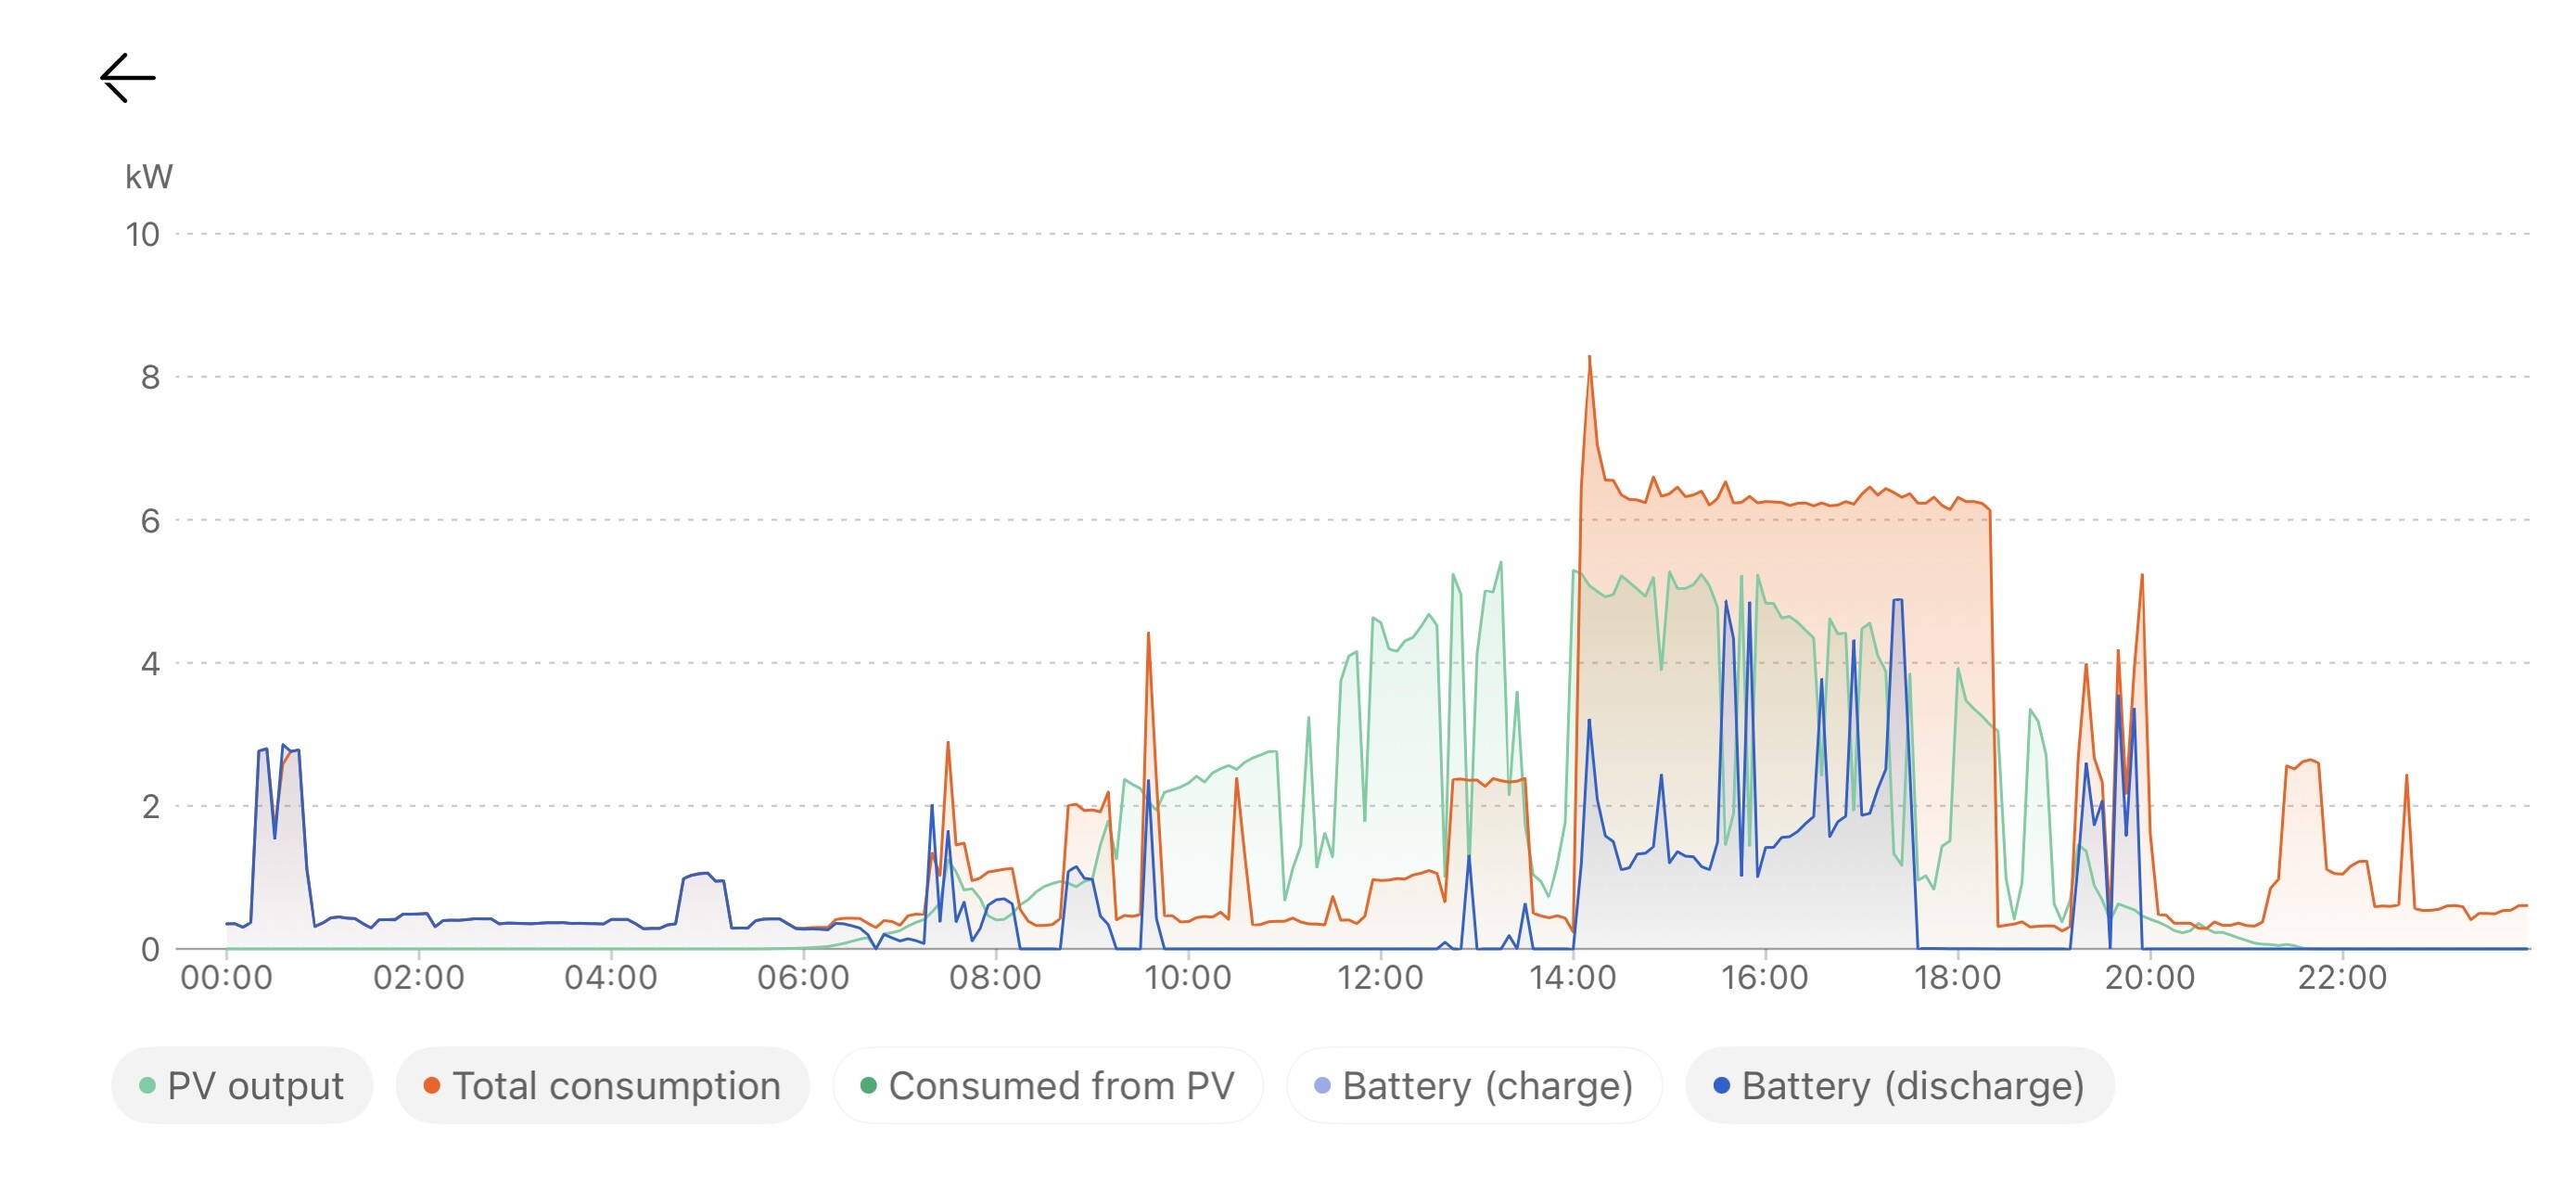Click the blue Battery discharge dot
The image size is (2576, 1191).
coord(1721,1085)
